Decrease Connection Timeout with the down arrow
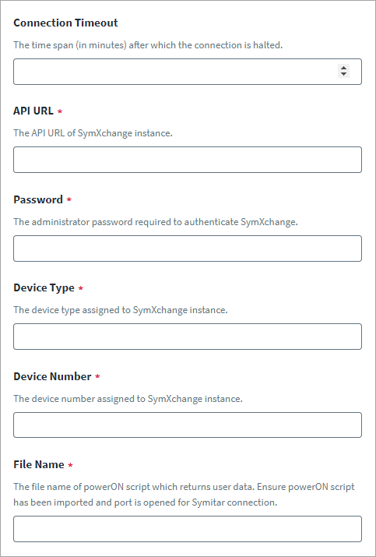 343,74
